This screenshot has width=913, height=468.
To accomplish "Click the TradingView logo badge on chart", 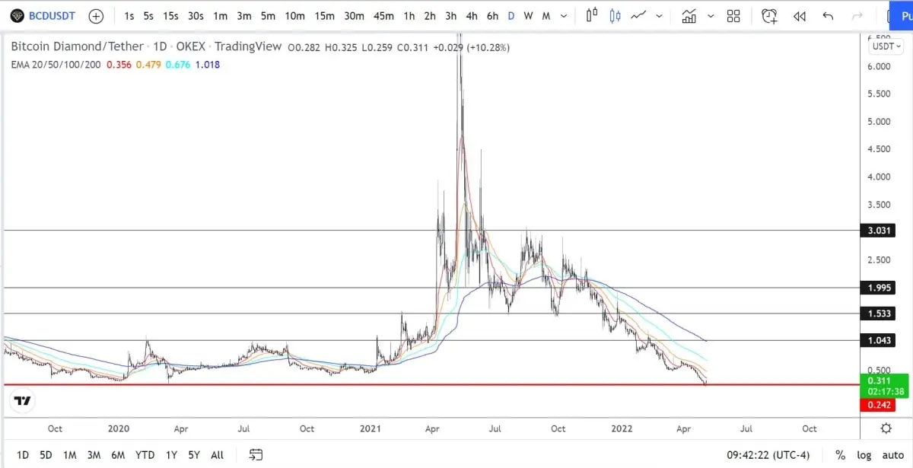I will (x=23, y=401).
